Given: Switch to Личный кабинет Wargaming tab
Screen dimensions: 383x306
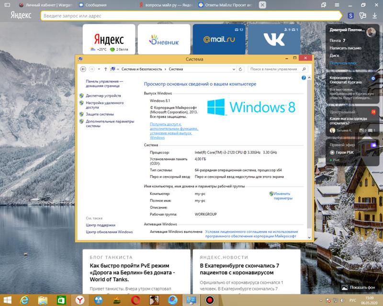Looking at the screenshot, I should point(45,5).
